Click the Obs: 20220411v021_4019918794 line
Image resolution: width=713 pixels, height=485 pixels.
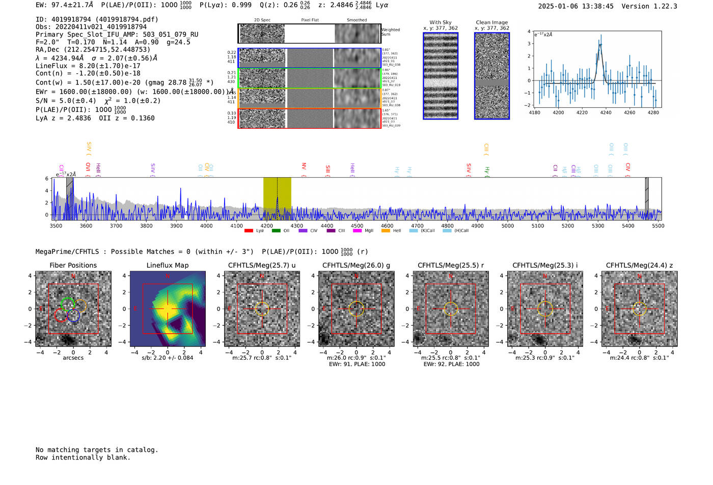[91, 27]
